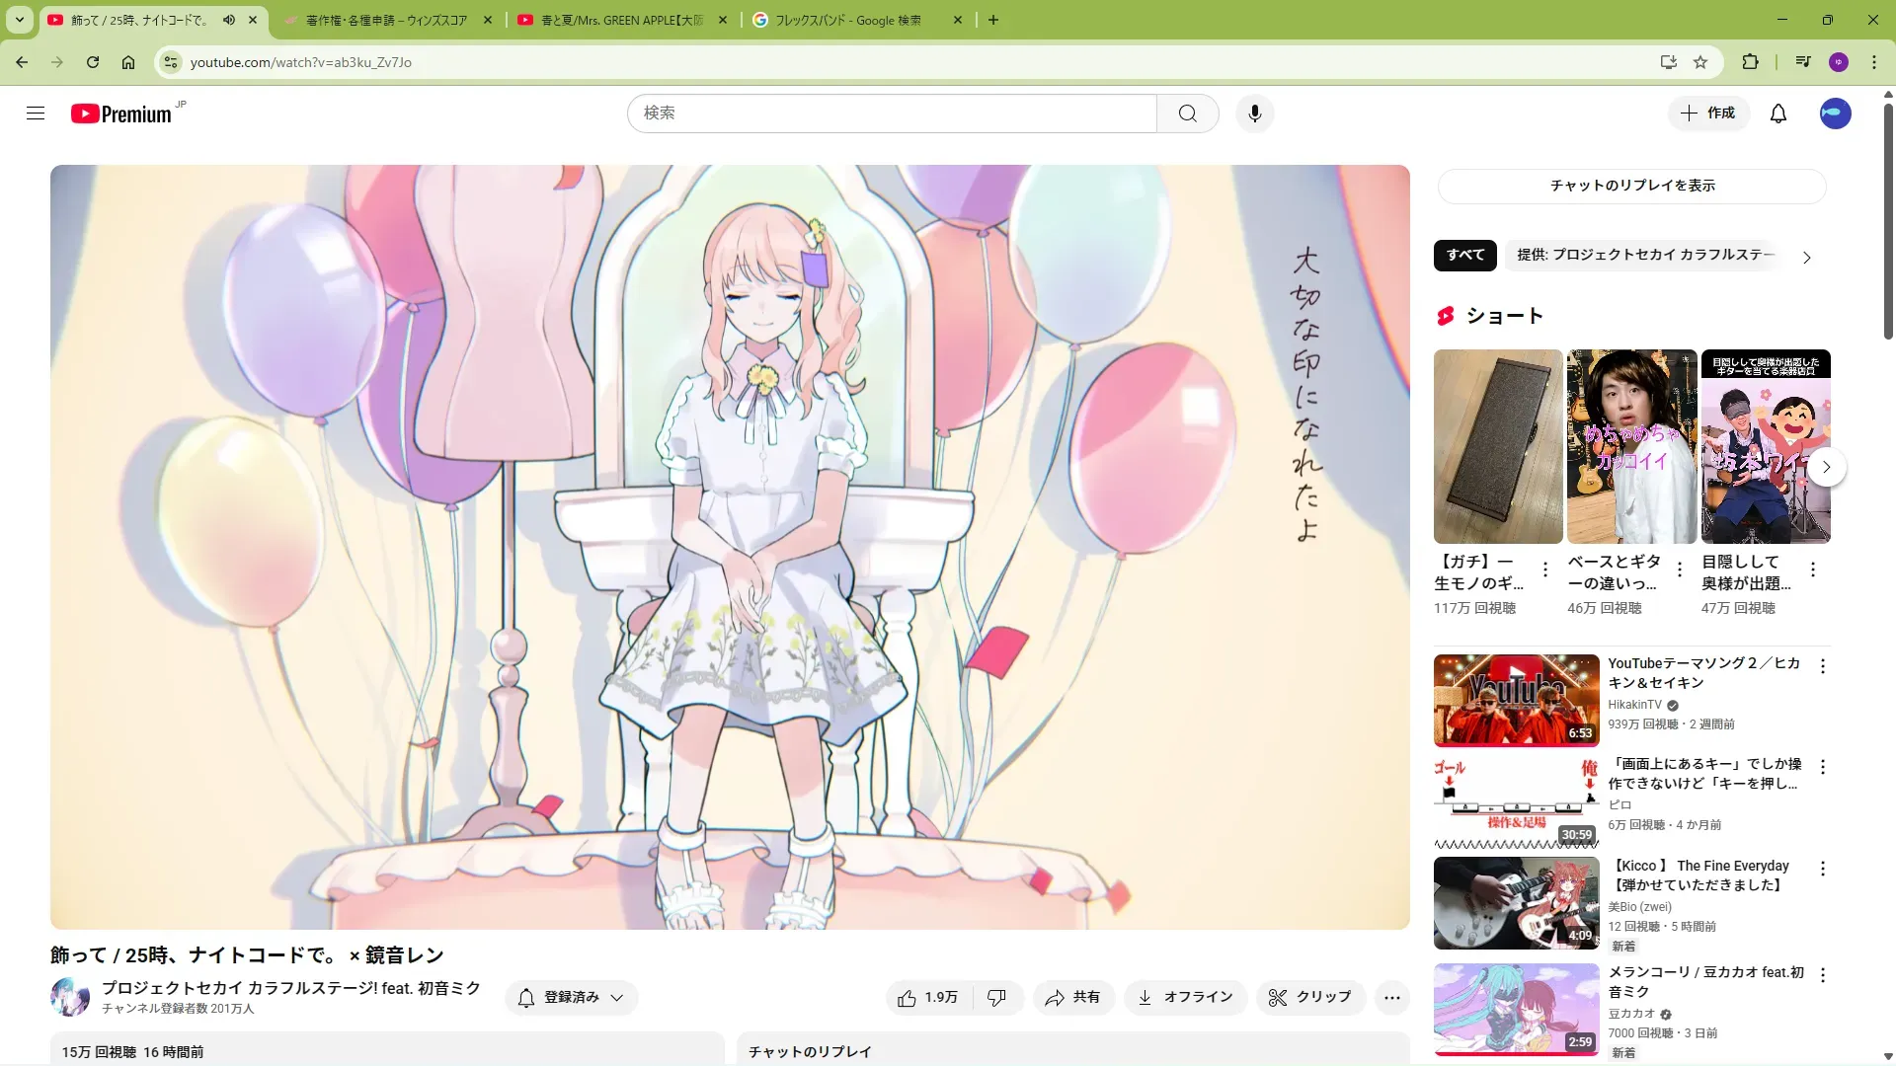Switch to the フレックスバンド Google search tab
The height and width of the screenshot is (1066, 1896).
click(x=847, y=20)
